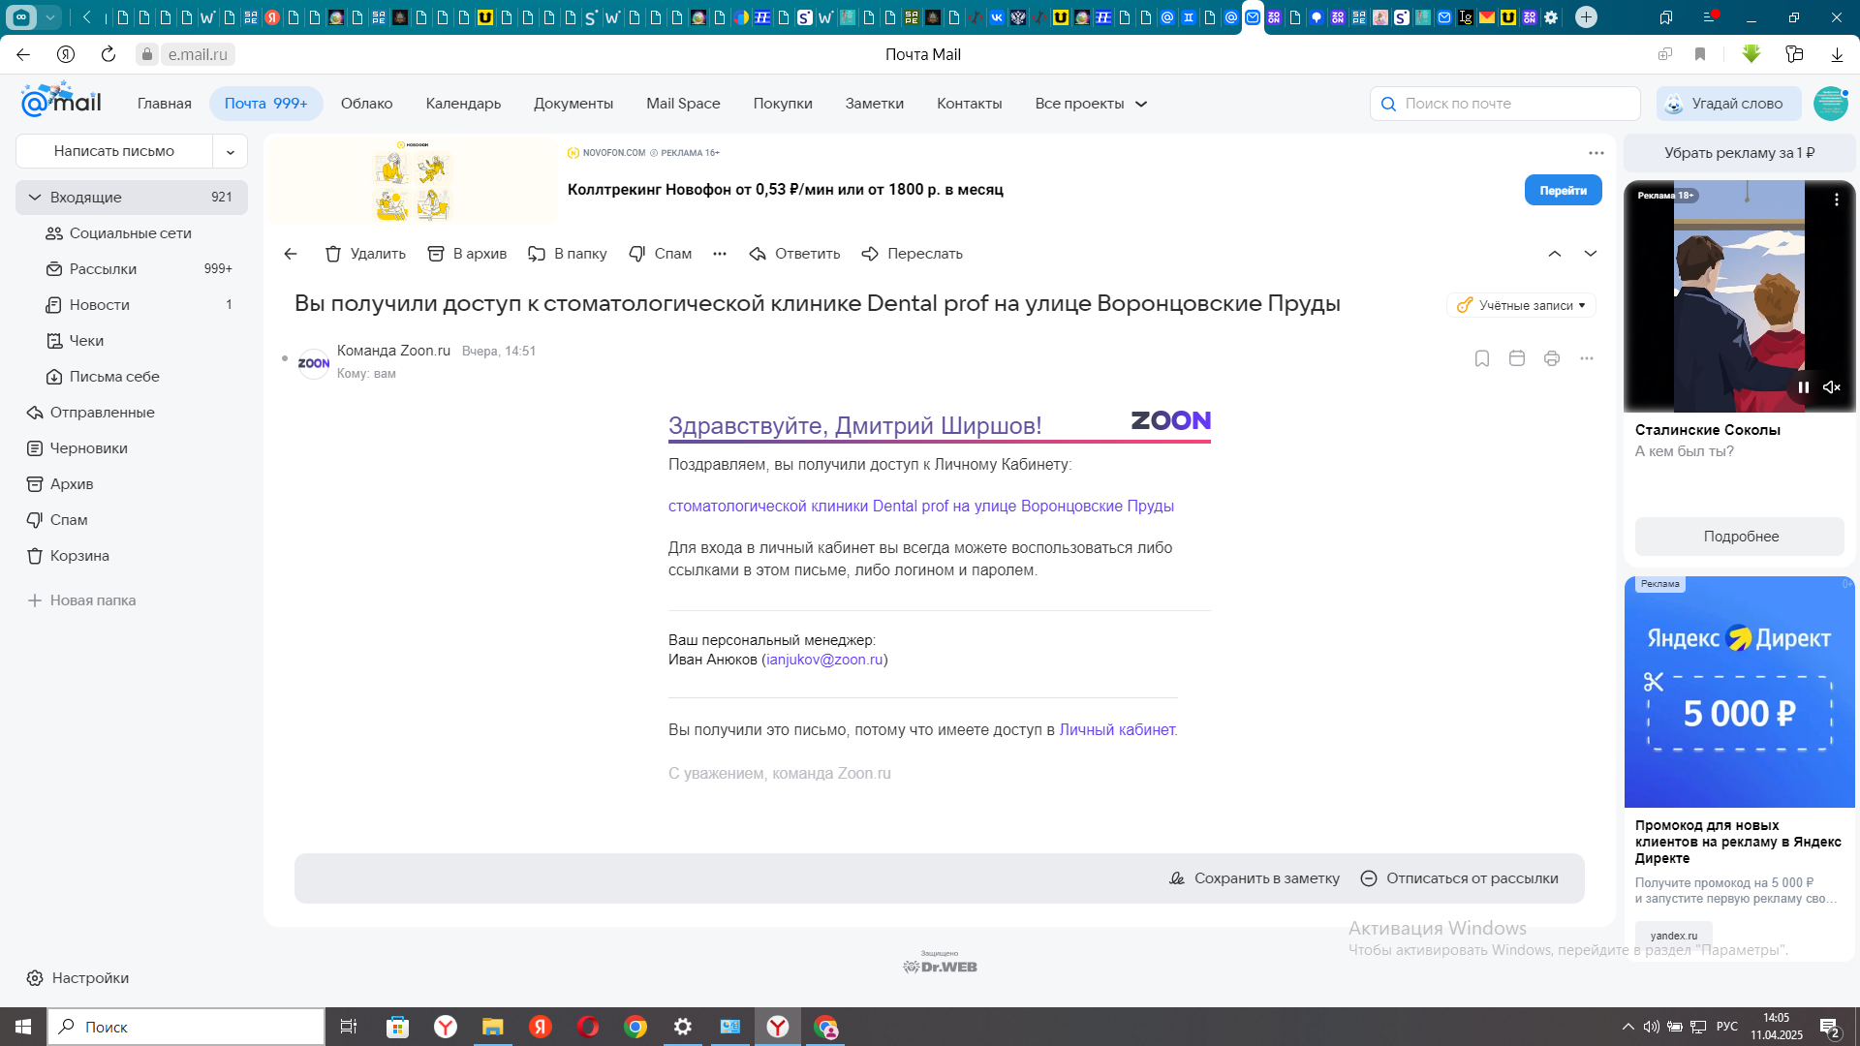Image resolution: width=1860 pixels, height=1046 pixels.
Task: Click the Zoon sender avatar
Action: (314, 363)
